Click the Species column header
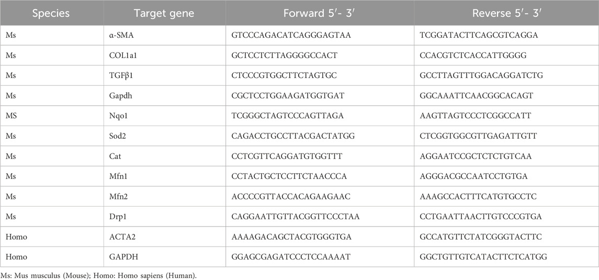This screenshot has width=599, height=280. (x=51, y=14)
